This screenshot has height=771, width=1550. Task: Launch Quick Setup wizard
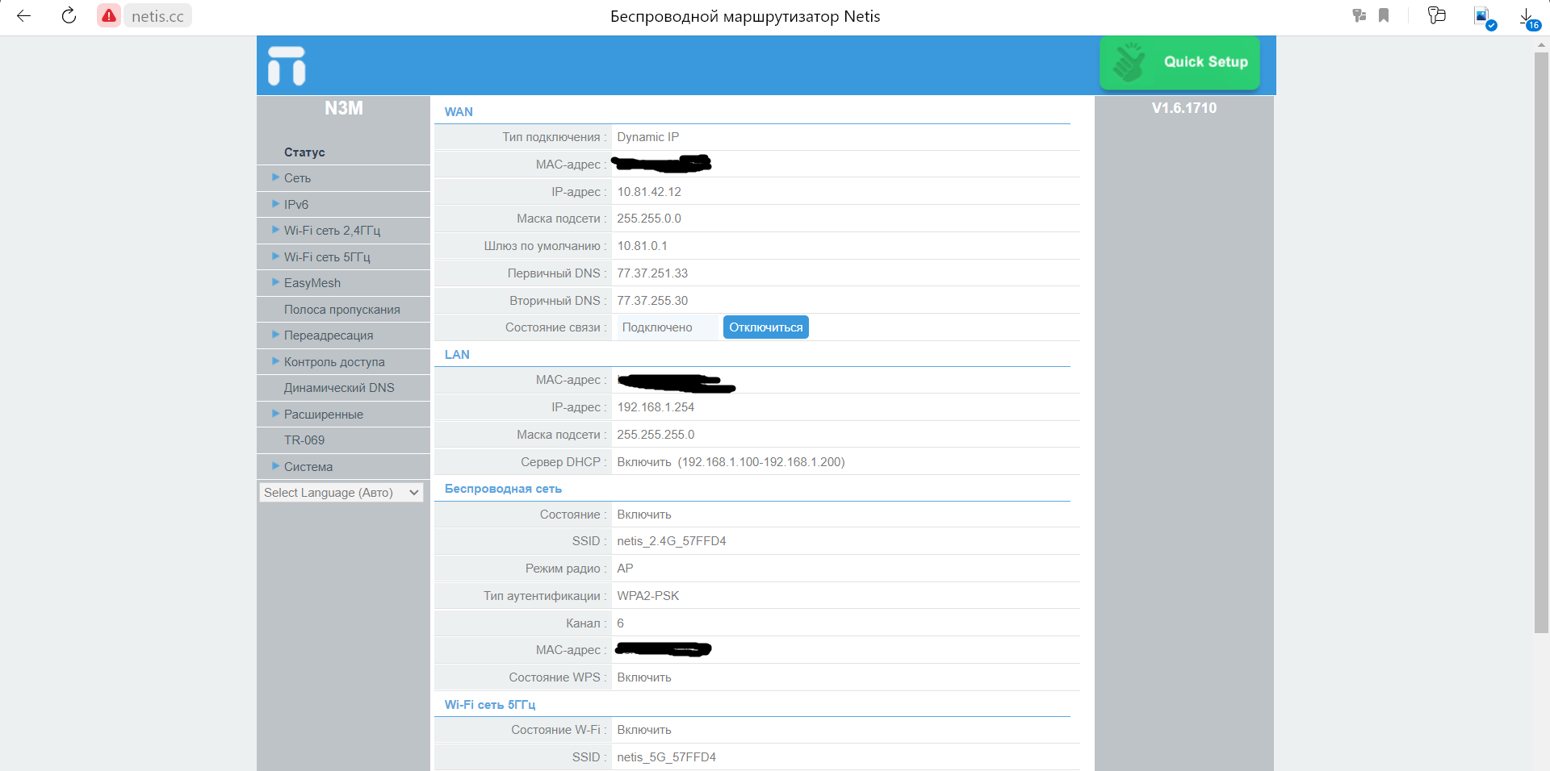point(1179,62)
